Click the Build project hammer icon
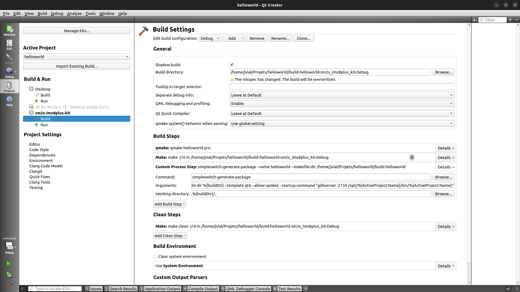The image size is (520, 292). tap(9, 284)
